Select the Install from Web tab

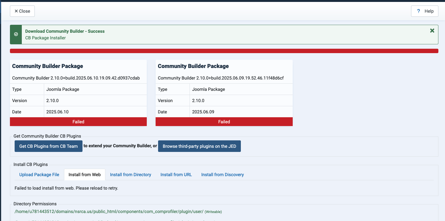pyautogui.click(x=85, y=175)
